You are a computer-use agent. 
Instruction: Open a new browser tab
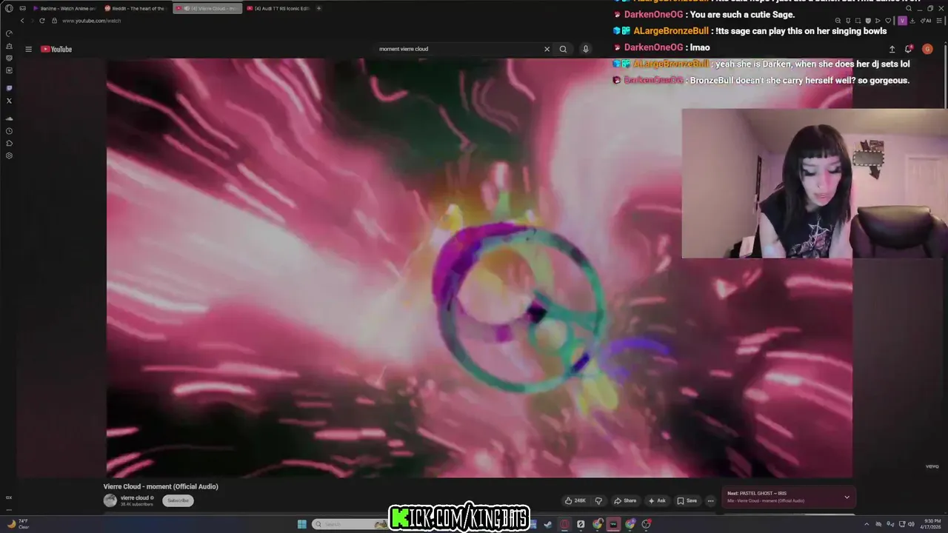coord(319,8)
